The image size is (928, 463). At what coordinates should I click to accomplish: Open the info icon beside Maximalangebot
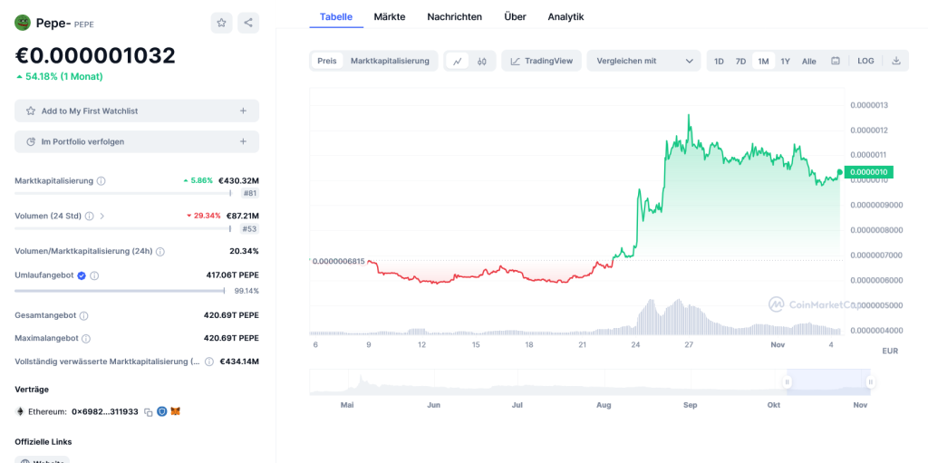pyautogui.click(x=86, y=339)
